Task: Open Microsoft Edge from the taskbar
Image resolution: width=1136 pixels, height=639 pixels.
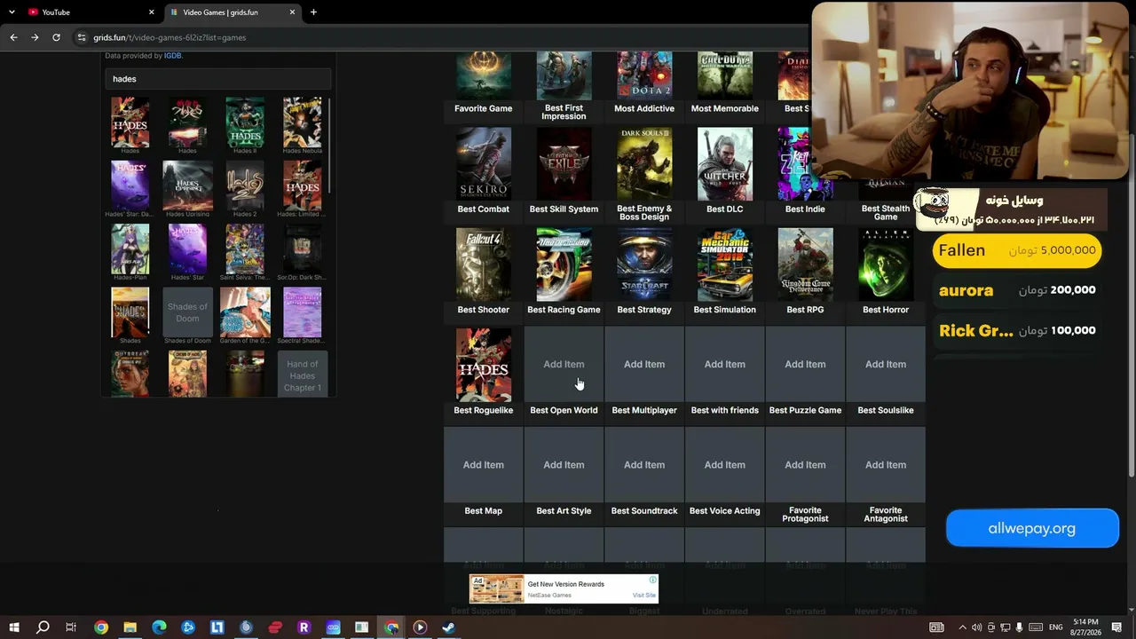Action: click(x=159, y=627)
